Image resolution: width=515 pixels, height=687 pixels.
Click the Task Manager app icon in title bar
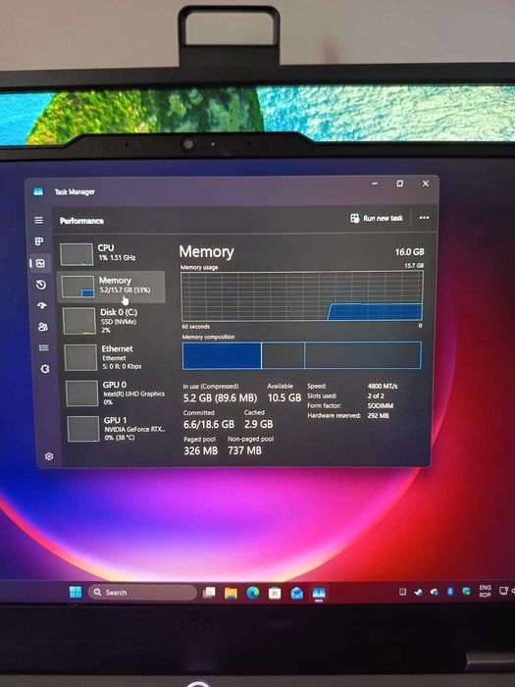(x=38, y=191)
